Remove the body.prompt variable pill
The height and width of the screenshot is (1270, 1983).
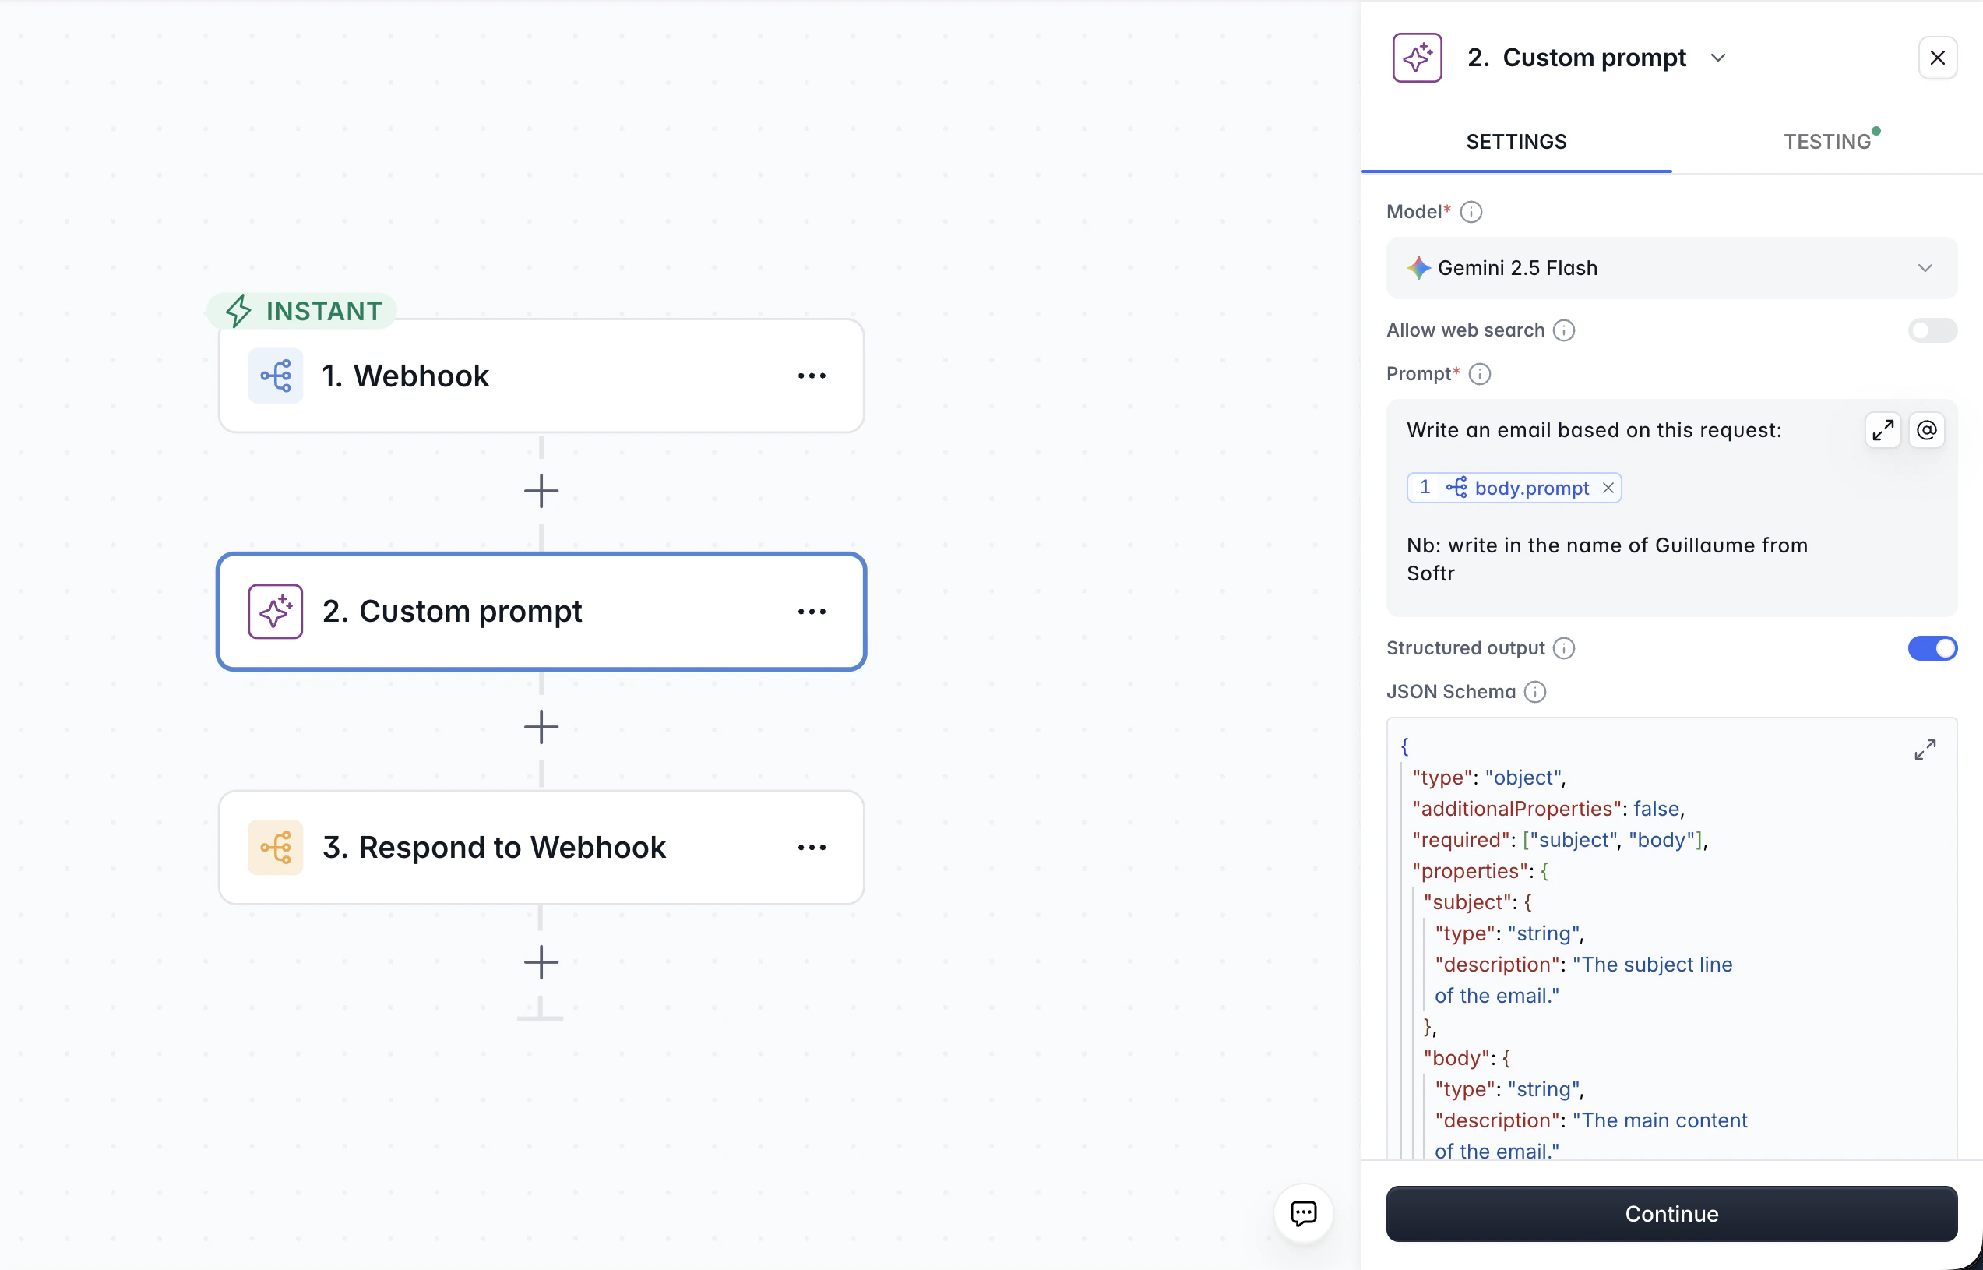tap(1608, 488)
